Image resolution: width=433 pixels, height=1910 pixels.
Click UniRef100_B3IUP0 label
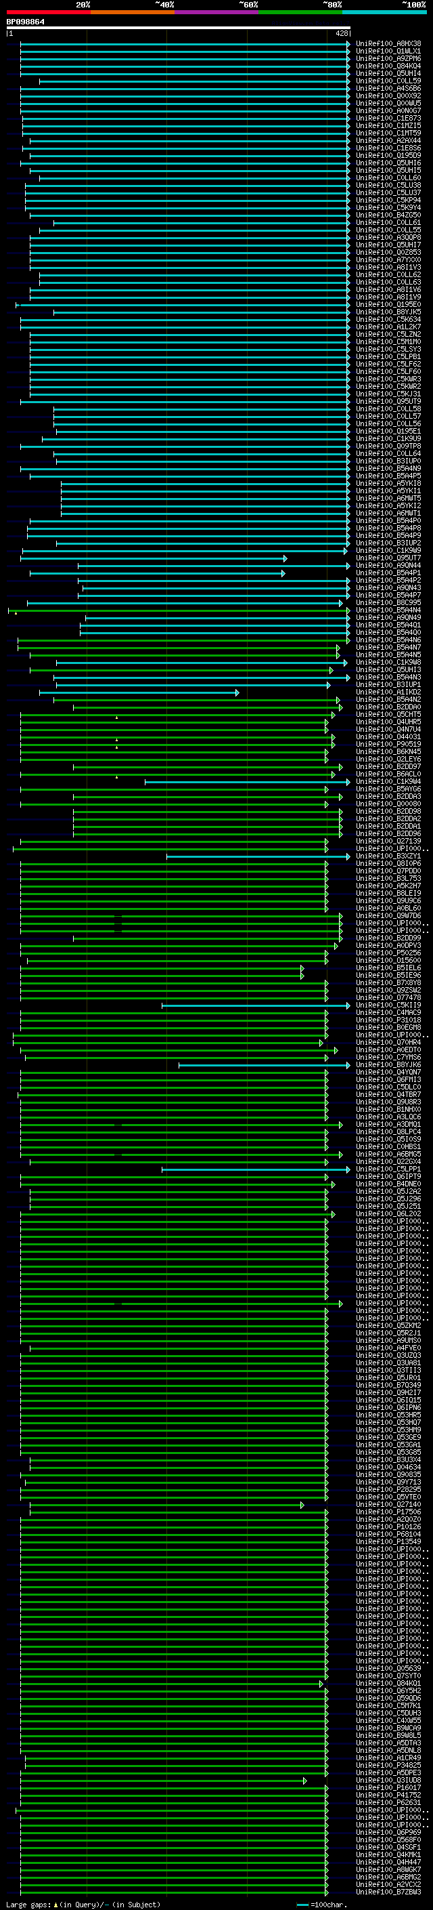tap(388, 461)
